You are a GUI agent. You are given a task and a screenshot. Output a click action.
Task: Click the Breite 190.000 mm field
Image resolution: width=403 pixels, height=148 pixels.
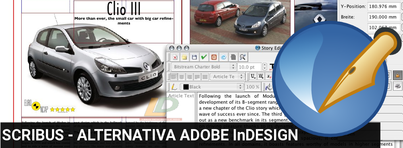pyautogui.click(x=384, y=17)
